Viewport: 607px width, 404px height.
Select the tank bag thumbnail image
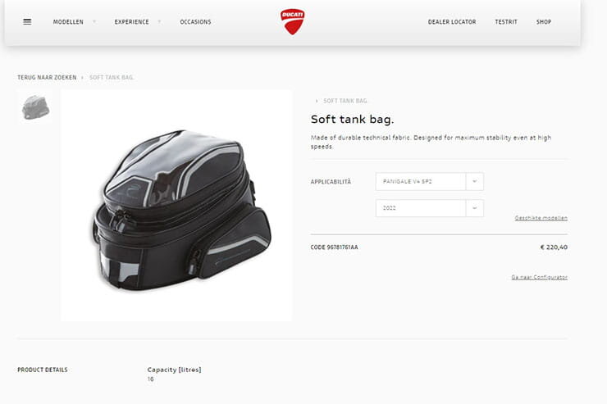pyautogui.click(x=35, y=107)
